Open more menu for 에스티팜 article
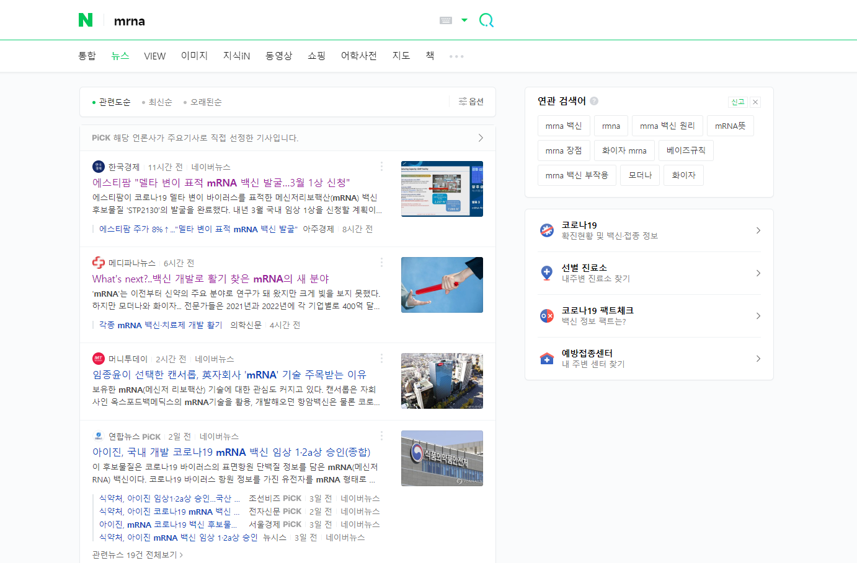This screenshot has height=563, width=857. click(x=381, y=167)
